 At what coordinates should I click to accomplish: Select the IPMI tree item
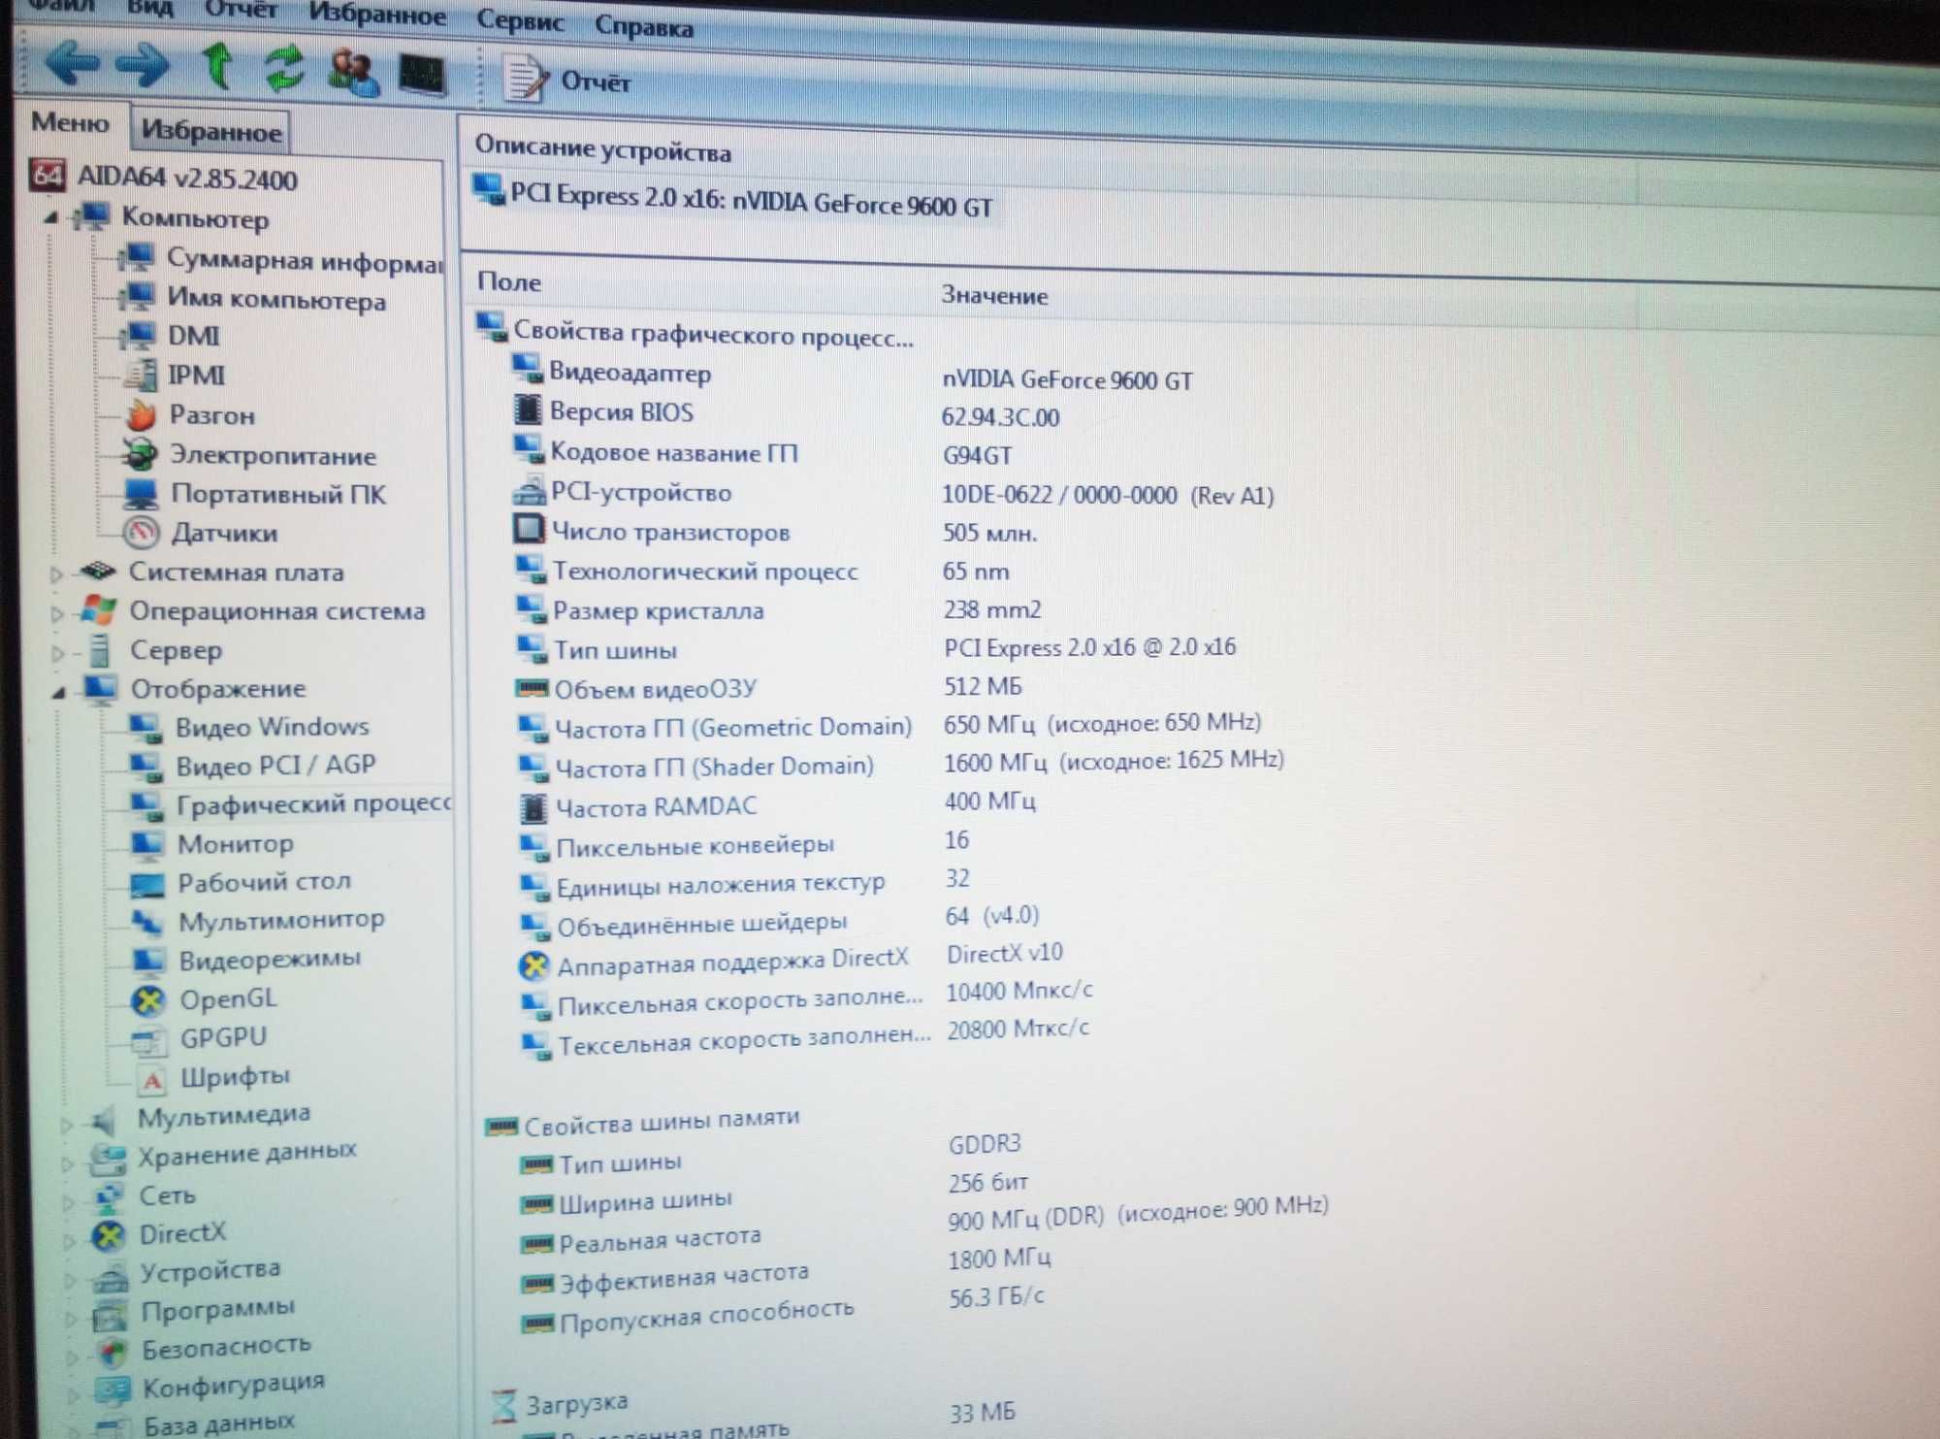(x=196, y=376)
